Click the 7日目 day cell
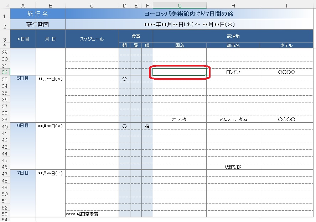This screenshot has height=222, width=316. (23, 173)
